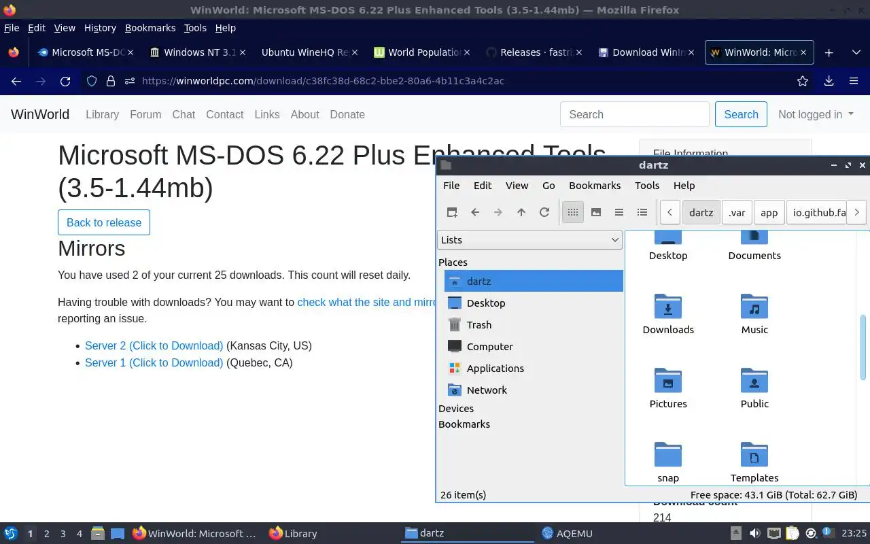Switch to workspace 2 in taskbar
This screenshot has height=544, width=870.
click(46, 534)
